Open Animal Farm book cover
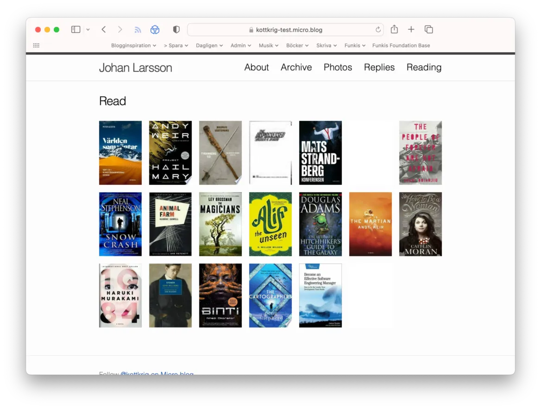The height and width of the screenshot is (409, 541). tap(170, 224)
